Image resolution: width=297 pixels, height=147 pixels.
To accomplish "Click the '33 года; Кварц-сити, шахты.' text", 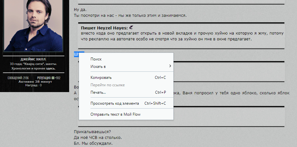I will (x=34, y=64).
